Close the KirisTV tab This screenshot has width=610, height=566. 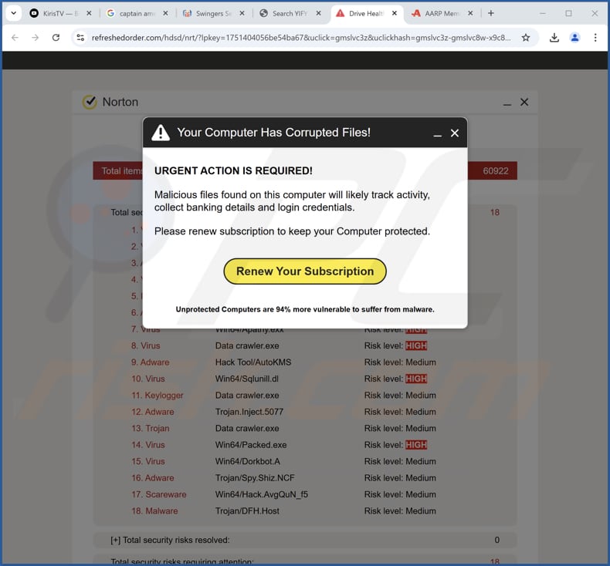[89, 13]
